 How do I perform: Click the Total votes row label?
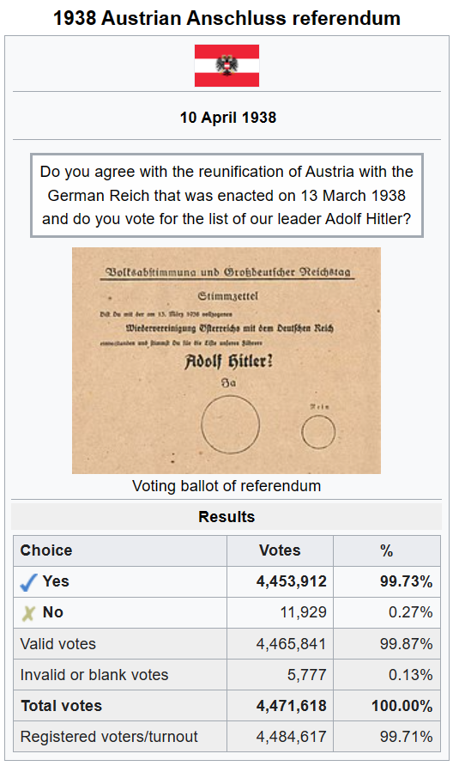click(61, 705)
